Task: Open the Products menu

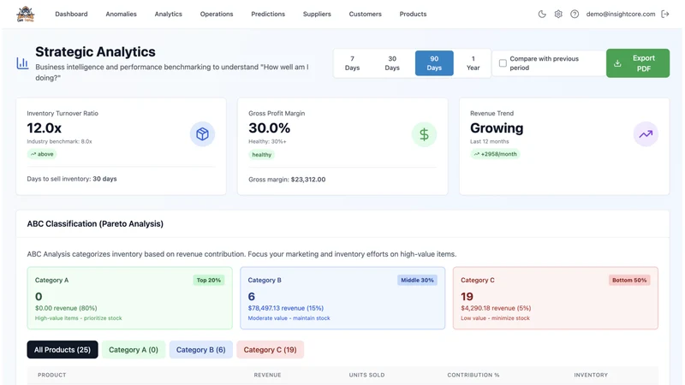Action: click(x=413, y=14)
